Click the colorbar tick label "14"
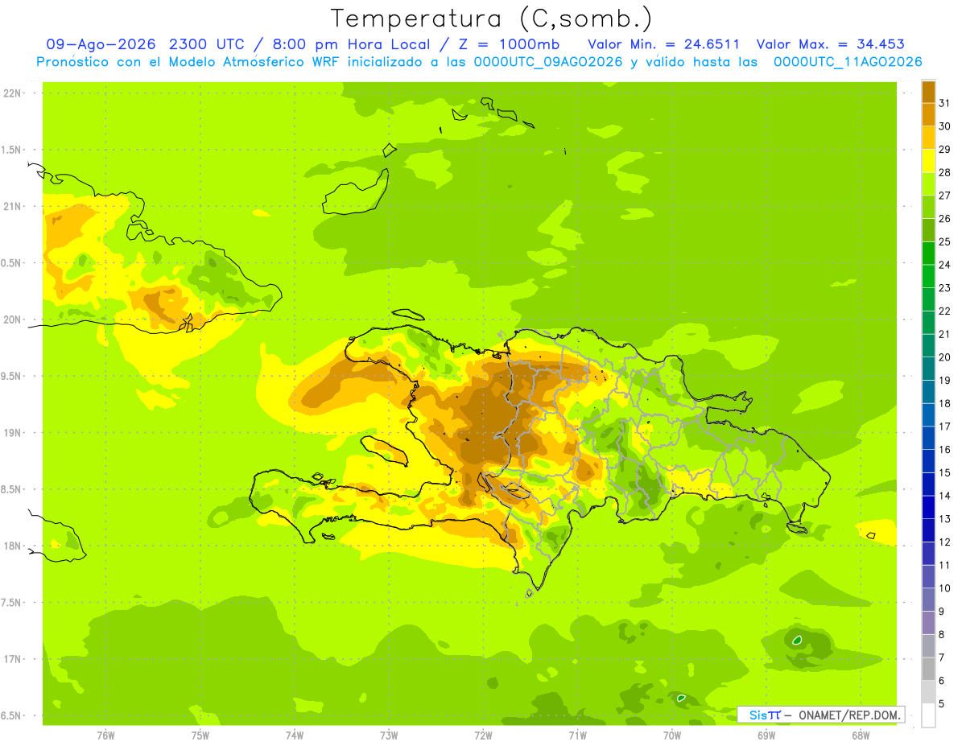This screenshot has width=966, height=746. tap(946, 496)
